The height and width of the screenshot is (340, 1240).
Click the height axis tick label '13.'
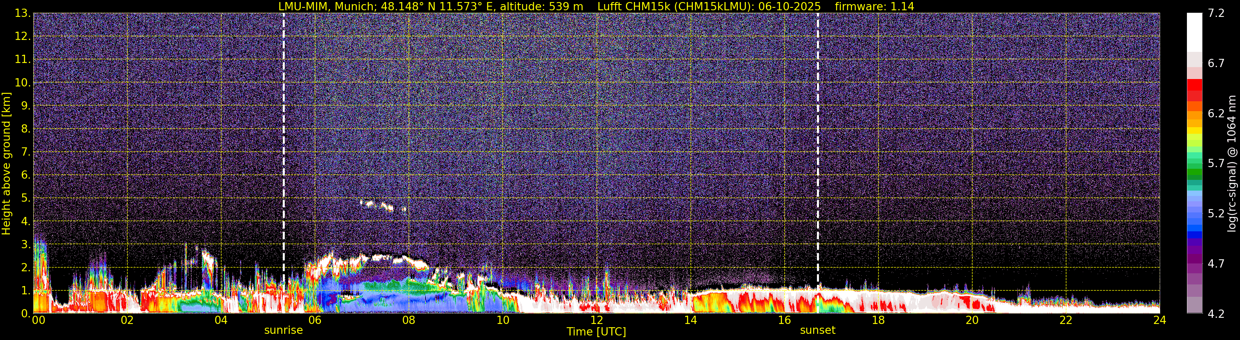[x=23, y=14]
